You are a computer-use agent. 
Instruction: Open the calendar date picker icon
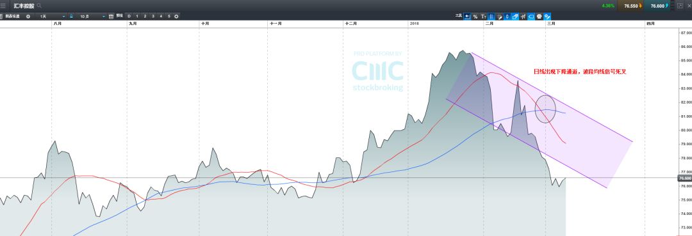coord(111,16)
